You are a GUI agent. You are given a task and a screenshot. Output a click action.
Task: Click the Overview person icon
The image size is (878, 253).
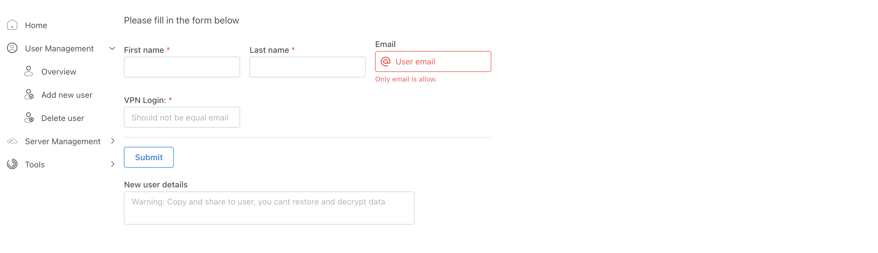(x=28, y=71)
